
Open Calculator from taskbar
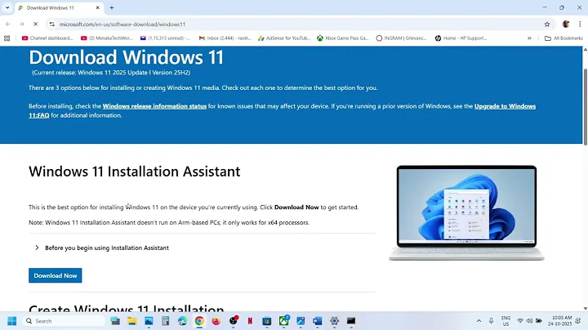point(165,321)
